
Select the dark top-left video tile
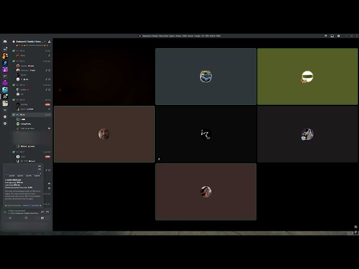104,76
